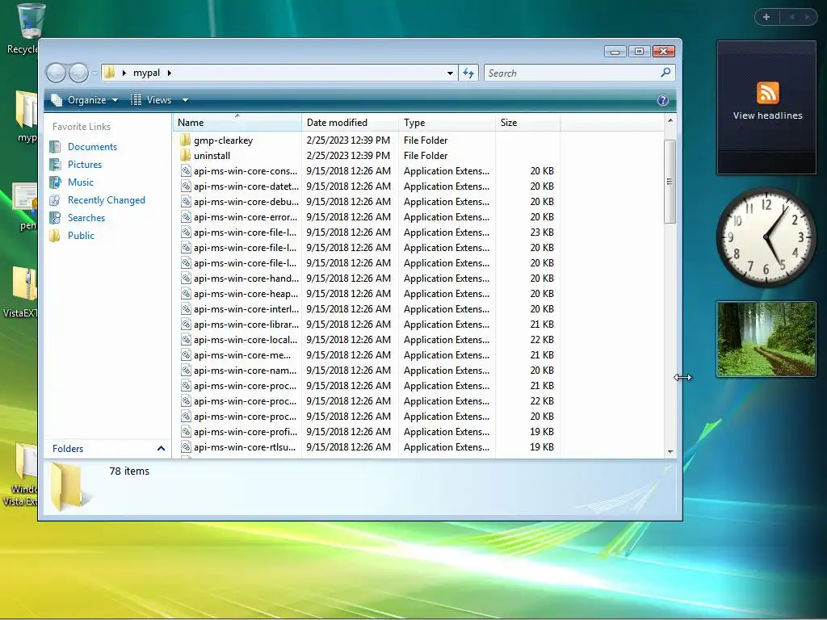The height and width of the screenshot is (620, 827).
Task: Select api-ms-win-core-error... file icon
Action: [186, 216]
